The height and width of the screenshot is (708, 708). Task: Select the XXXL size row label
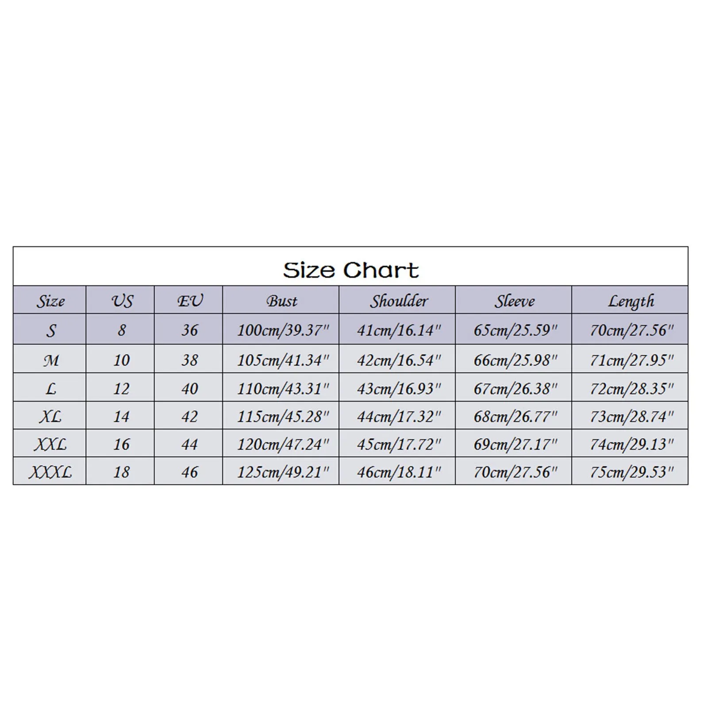point(50,472)
